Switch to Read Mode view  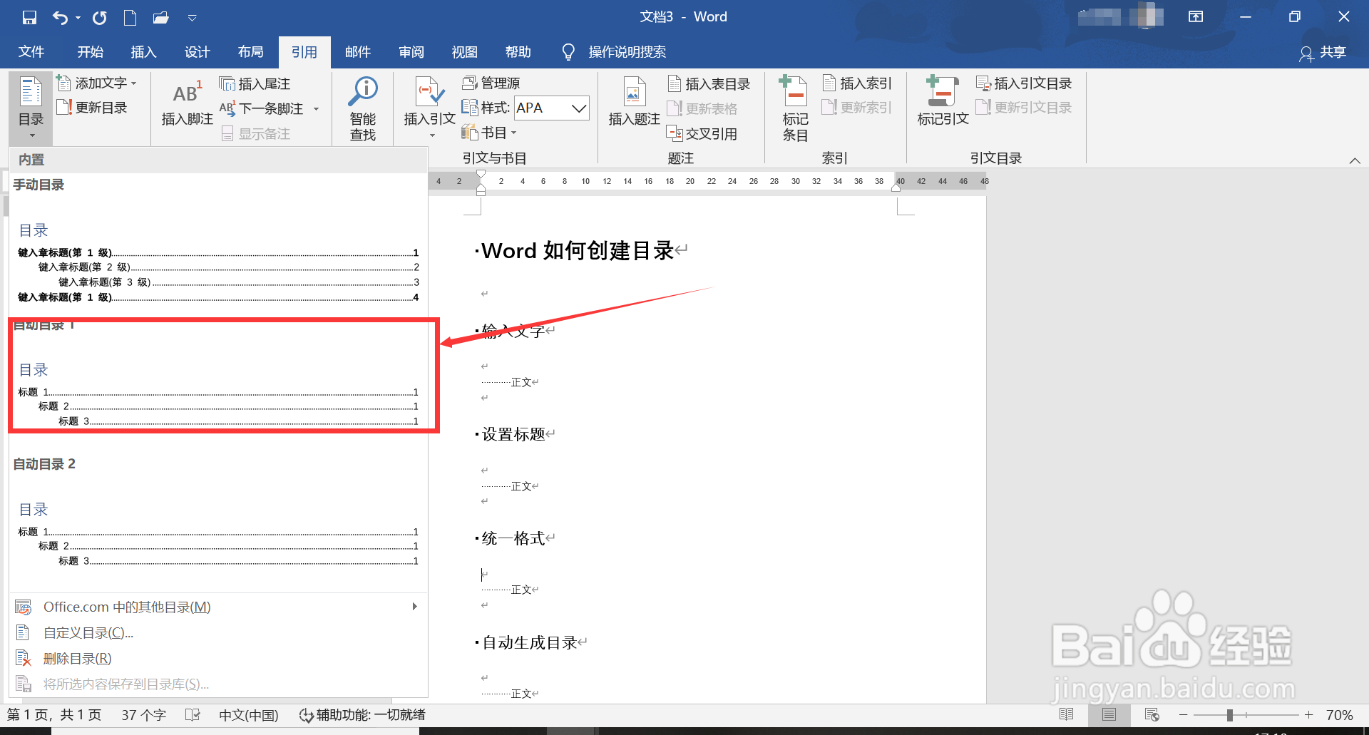1067,715
